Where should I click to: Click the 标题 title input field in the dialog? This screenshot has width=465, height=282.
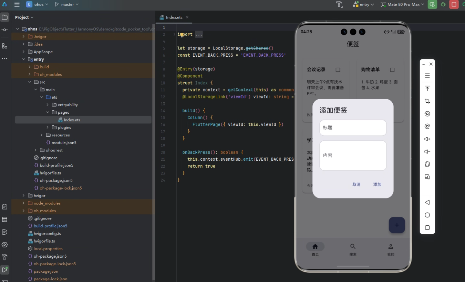pyautogui.click(x=353, y=127)
